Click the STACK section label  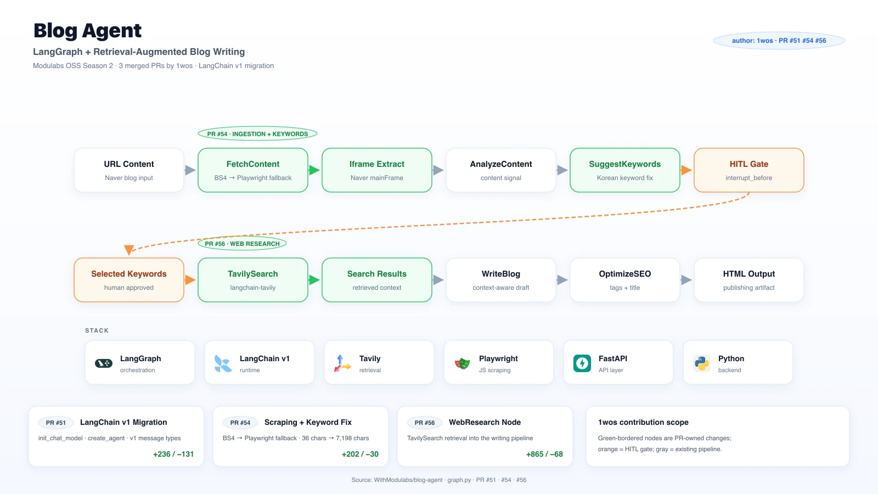click(x=97, y=330)
